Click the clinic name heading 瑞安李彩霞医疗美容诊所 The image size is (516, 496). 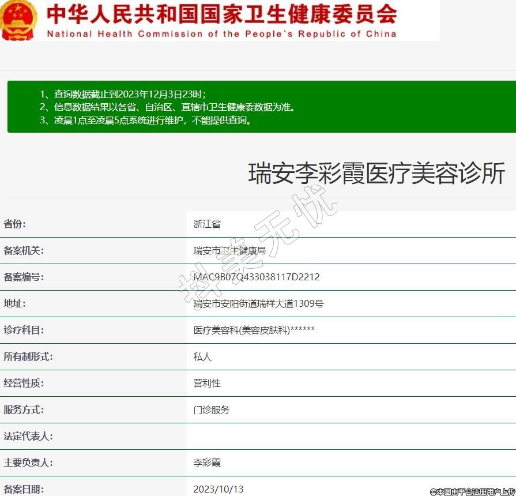point(376,174)
